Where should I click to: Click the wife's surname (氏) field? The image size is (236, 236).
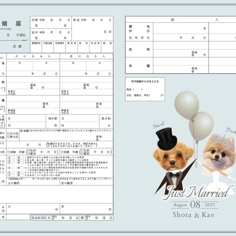(73, 66)
